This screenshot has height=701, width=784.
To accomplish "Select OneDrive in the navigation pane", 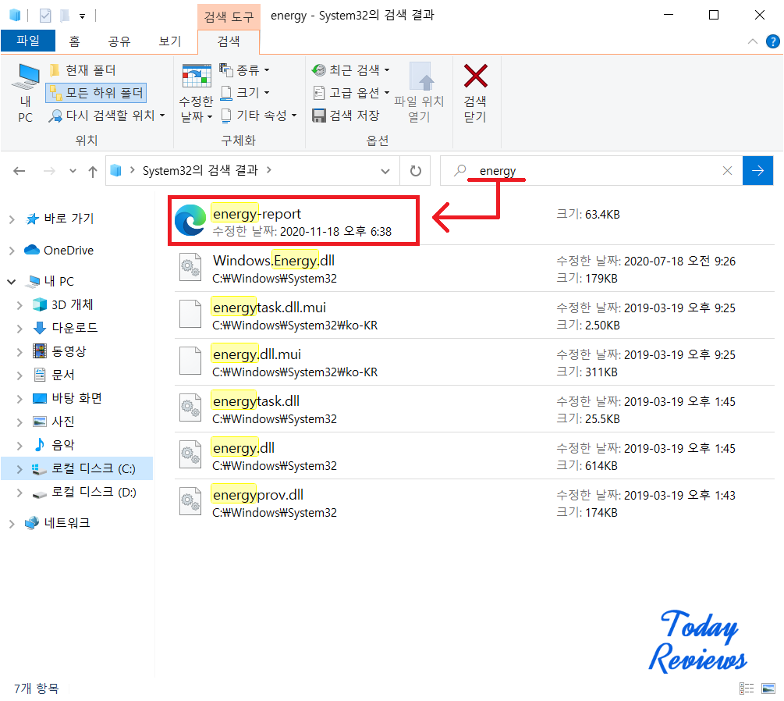I will pos(68,250).
